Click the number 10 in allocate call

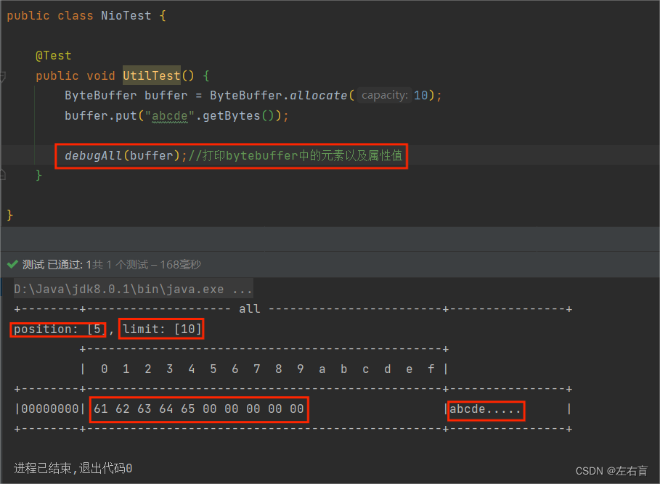click(421, 96)
